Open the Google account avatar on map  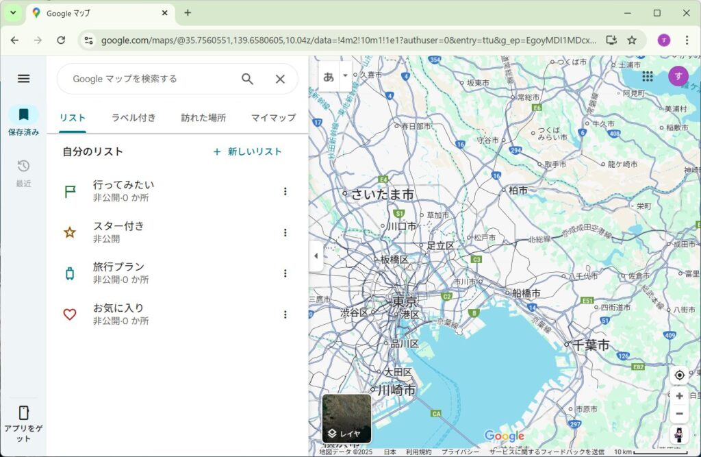tap(678, 76)
